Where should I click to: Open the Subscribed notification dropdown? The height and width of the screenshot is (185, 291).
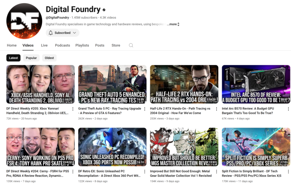pyautogui.click(x=63, y=33)
